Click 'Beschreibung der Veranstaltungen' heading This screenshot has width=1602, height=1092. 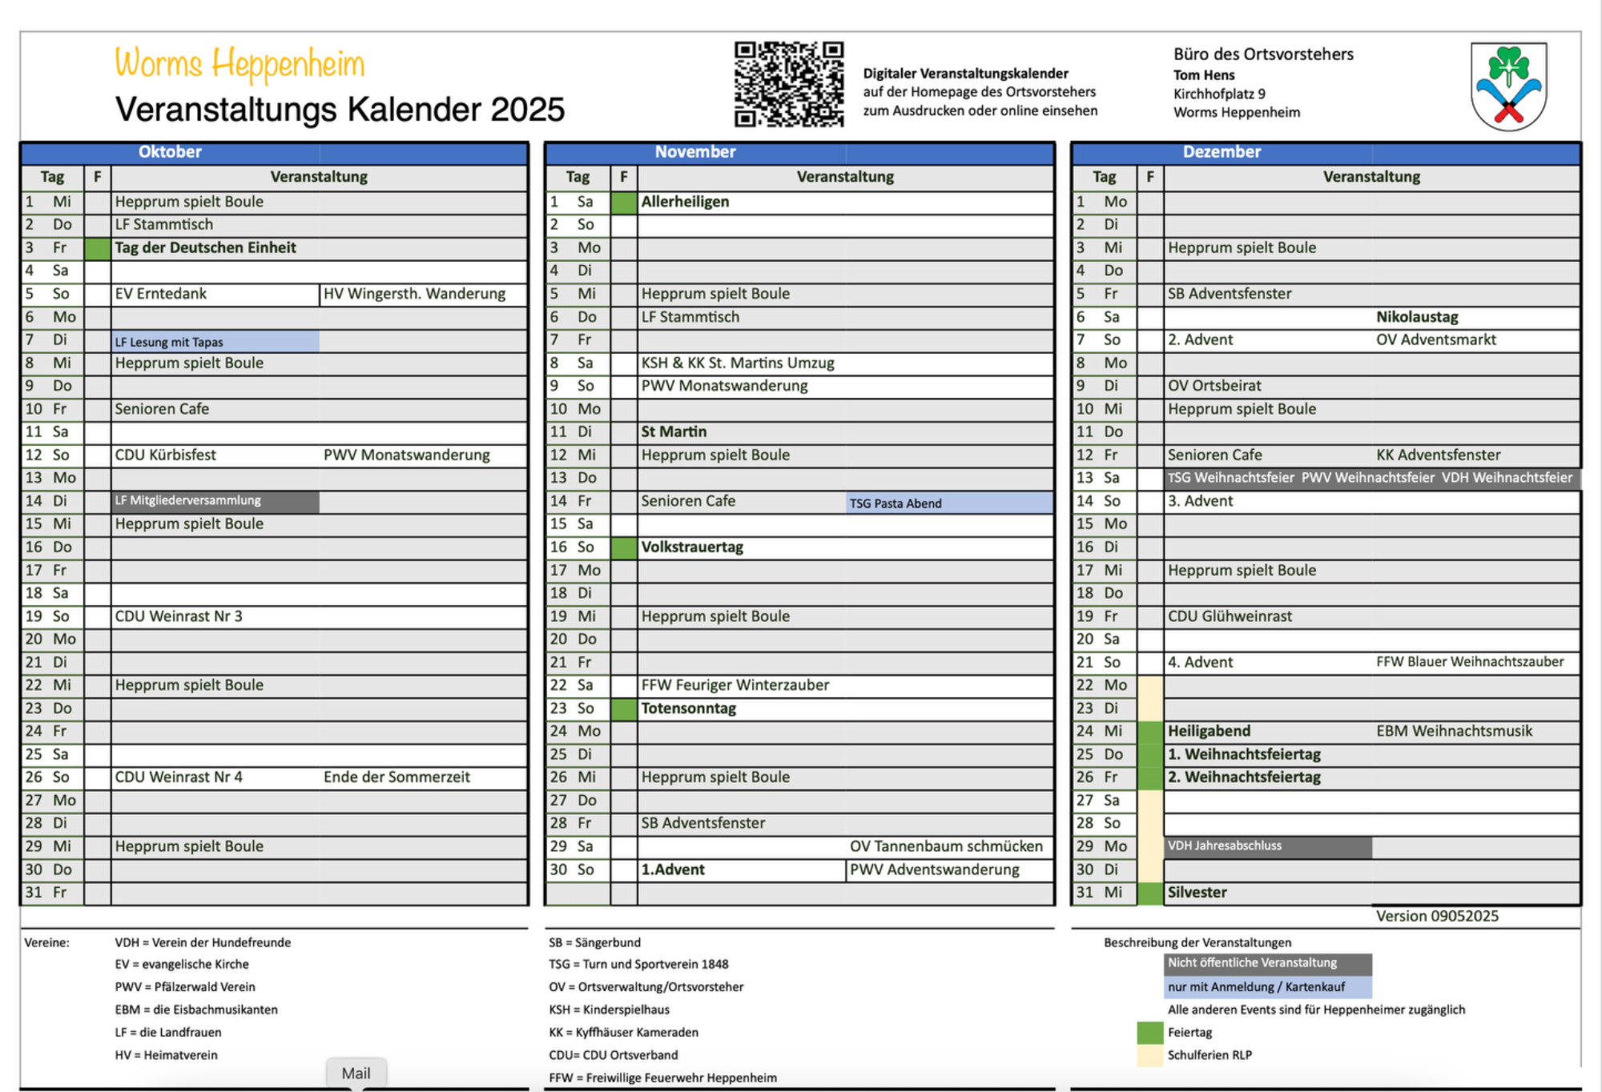[1197, 943]
